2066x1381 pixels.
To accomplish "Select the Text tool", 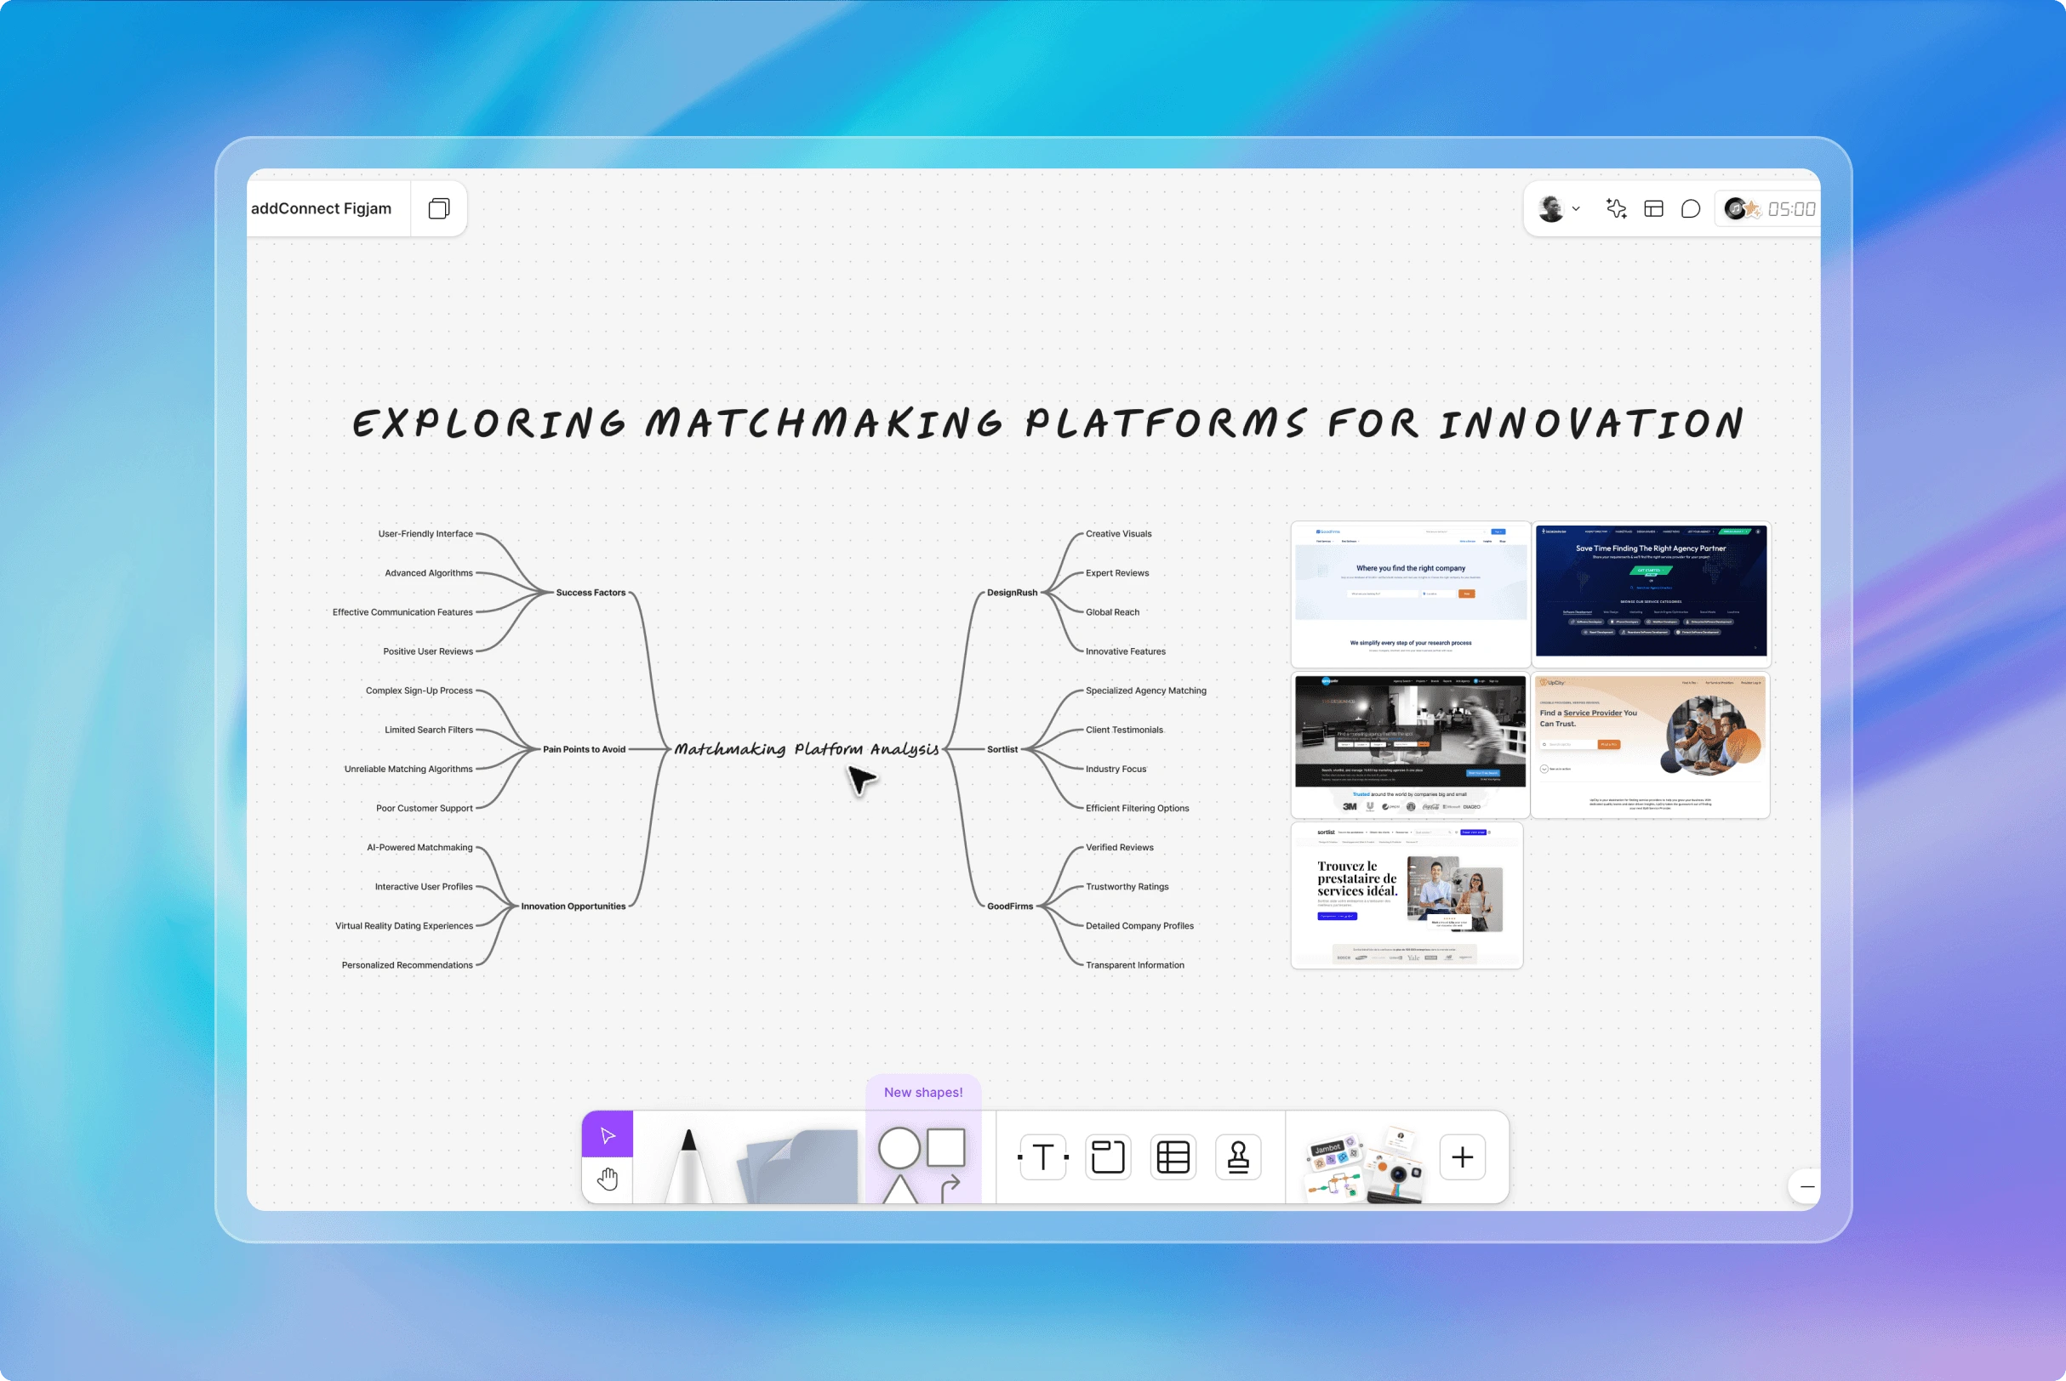I will [1042, 1157].
